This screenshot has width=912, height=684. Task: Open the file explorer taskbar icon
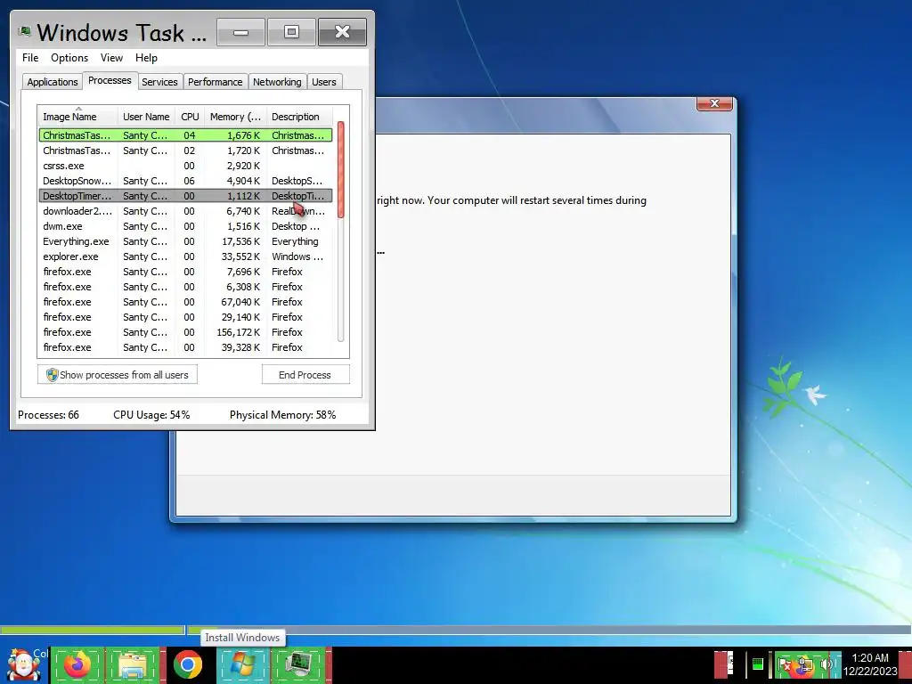(133, 664)
